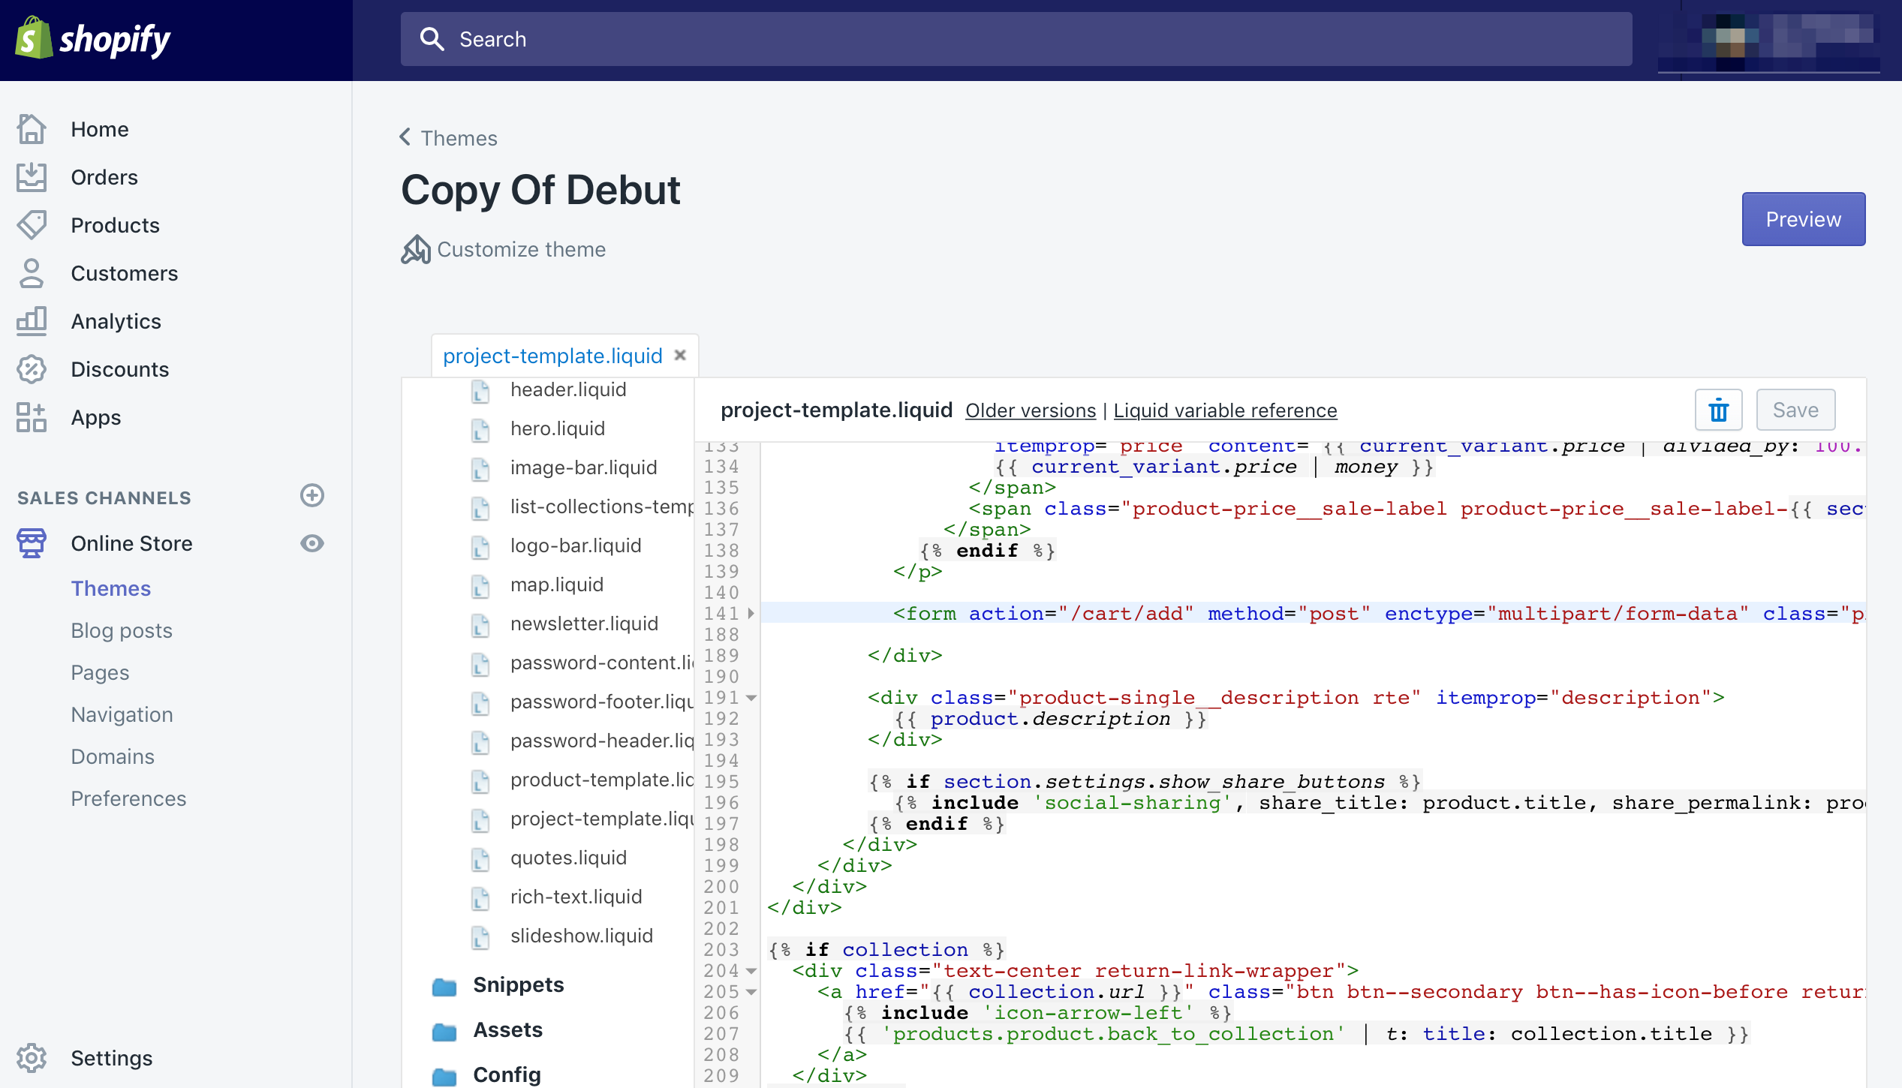Open header.liquid file
The image size is (1902, 1088).
[x=568, y=389]
